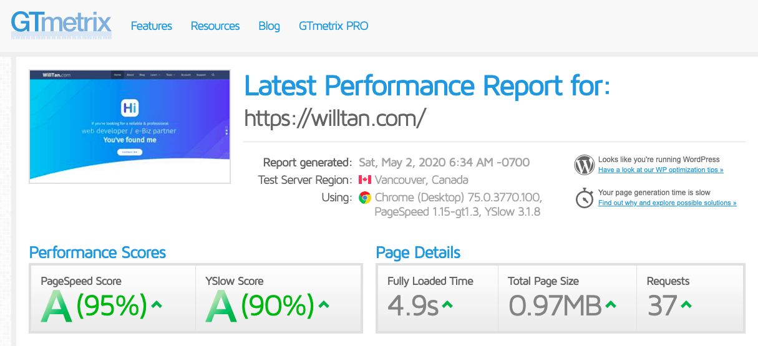Click the willtan.com site screenshot thumbnail

point(130,127)
